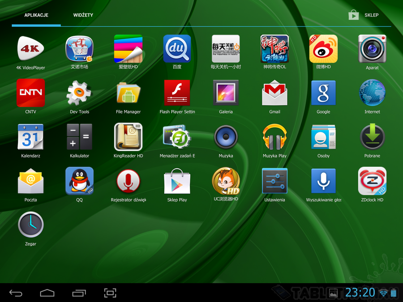The width and height of the screenshot is (403, 302).
Task: Open Dev Tools
Action: 79,93
